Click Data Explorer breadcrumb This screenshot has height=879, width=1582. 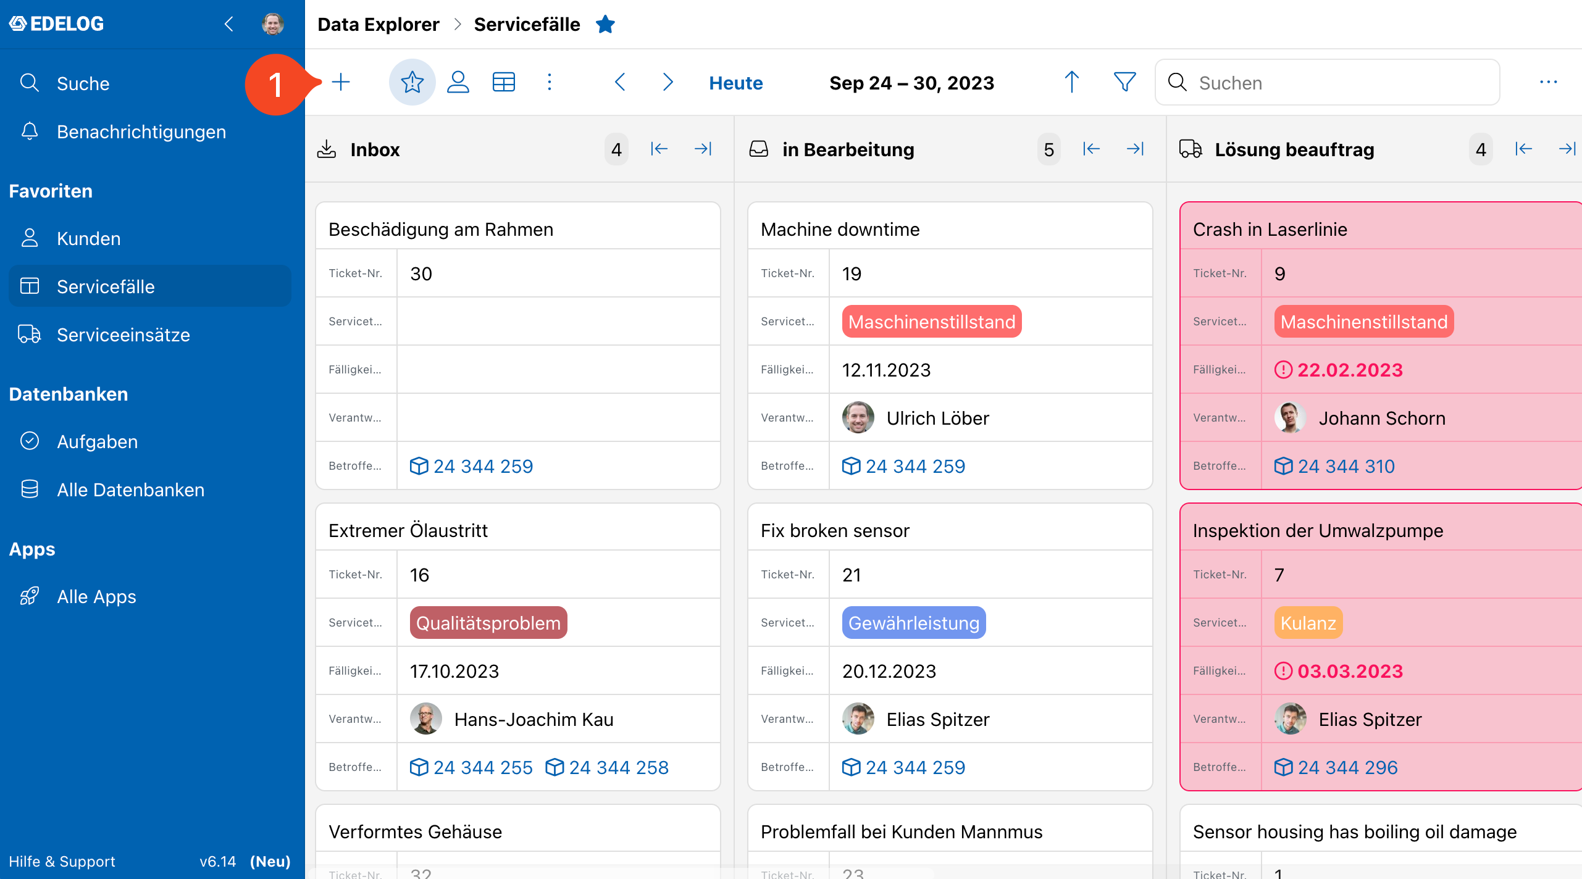click(379, 25)
